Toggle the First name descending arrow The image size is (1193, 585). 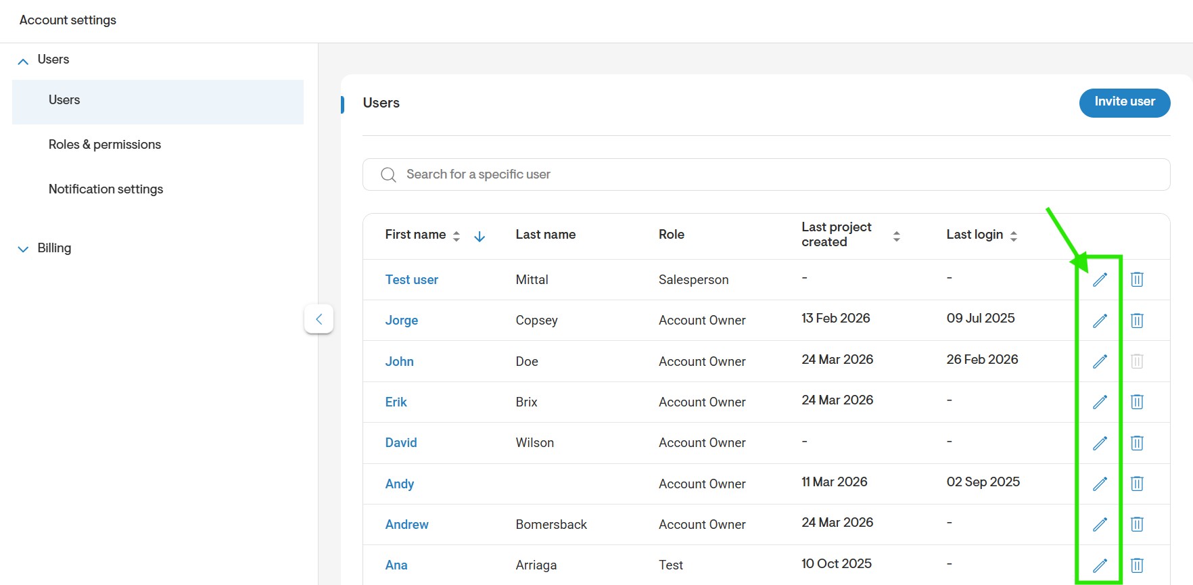479,236
